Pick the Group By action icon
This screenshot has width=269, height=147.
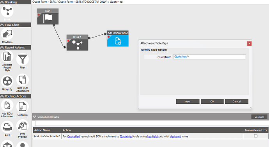coord(7,81)
